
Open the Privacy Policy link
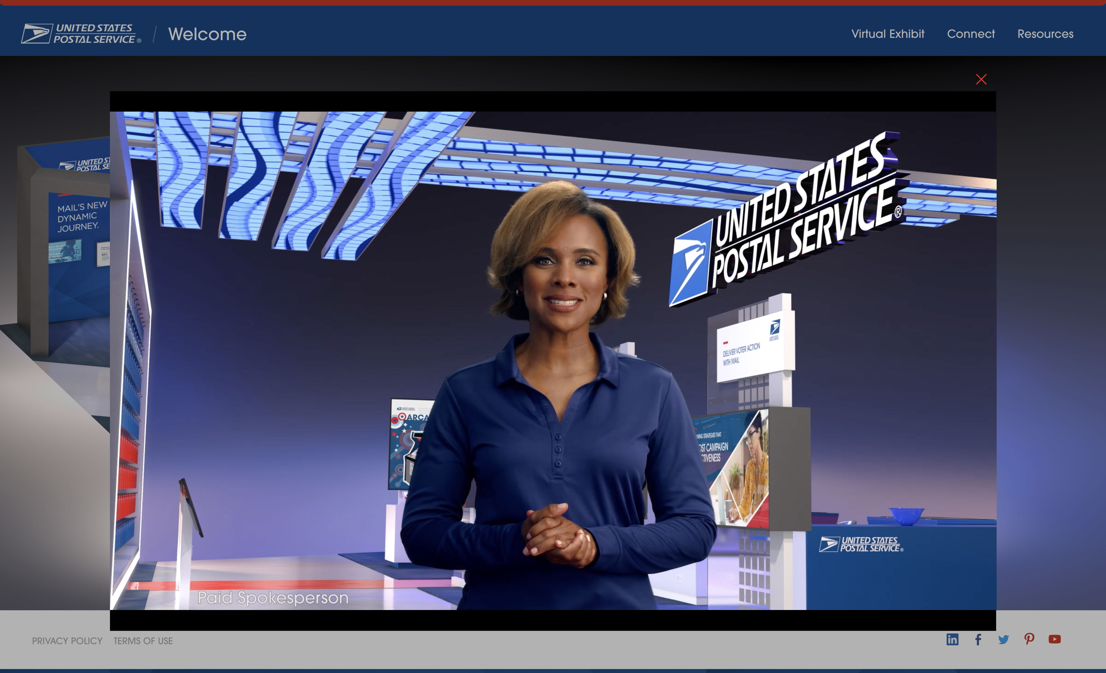[67, 641]
